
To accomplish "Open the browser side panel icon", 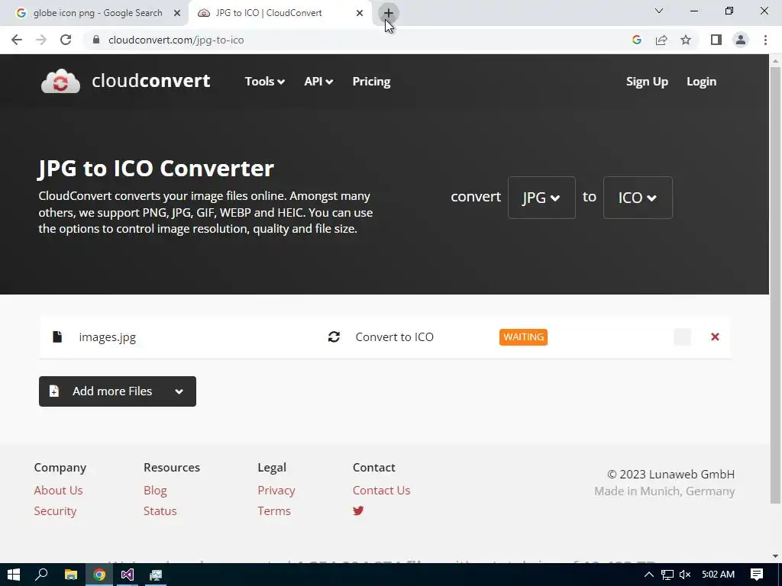I will [x=716, y=40].
